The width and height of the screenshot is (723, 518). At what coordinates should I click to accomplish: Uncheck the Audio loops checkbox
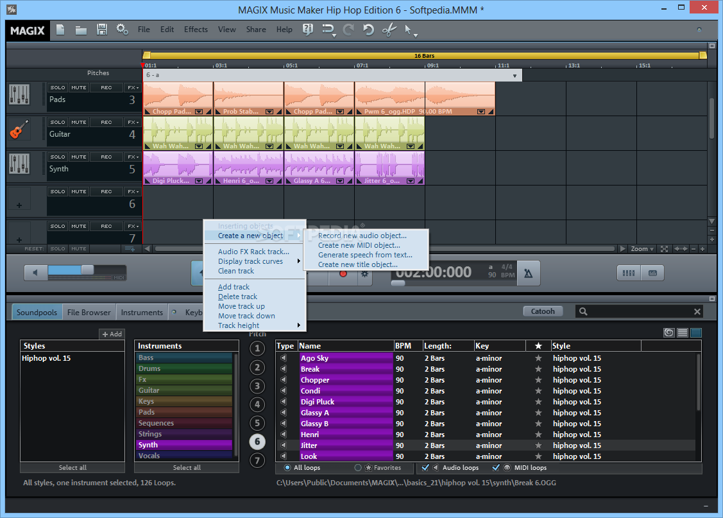[x=425, y=468]
